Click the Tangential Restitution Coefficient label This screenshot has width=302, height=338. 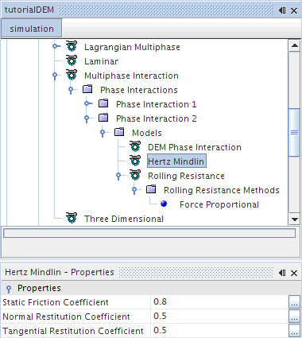(x=73, y=331)
